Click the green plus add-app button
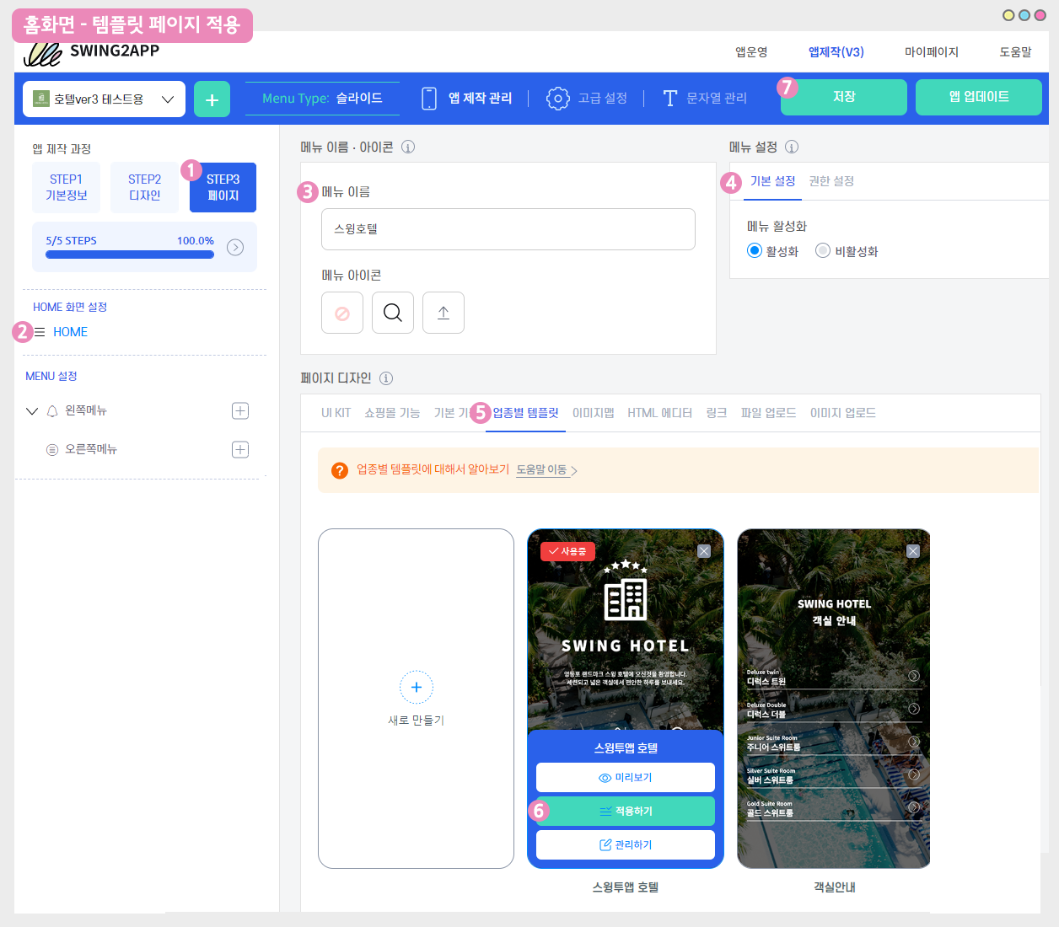Screen dimensions: 1059x927 coord(212,99)
